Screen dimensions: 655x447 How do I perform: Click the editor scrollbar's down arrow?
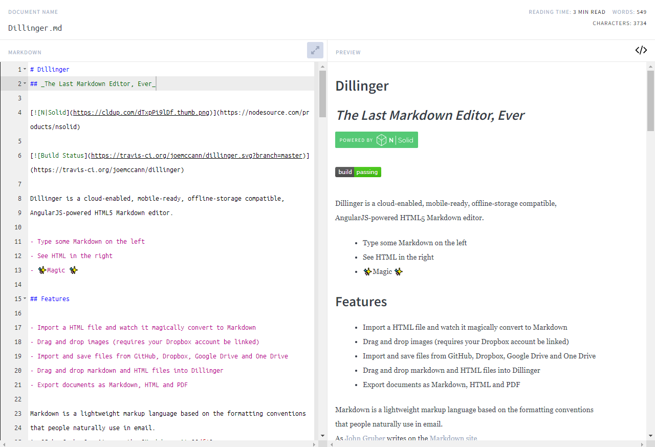coord(322,436)
